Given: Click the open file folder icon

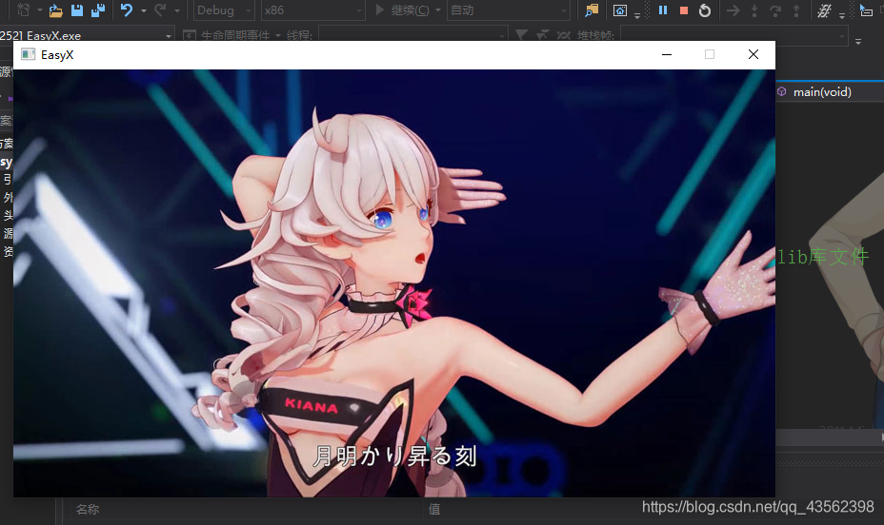Looking at the screenshot, I should pos(56,10).
